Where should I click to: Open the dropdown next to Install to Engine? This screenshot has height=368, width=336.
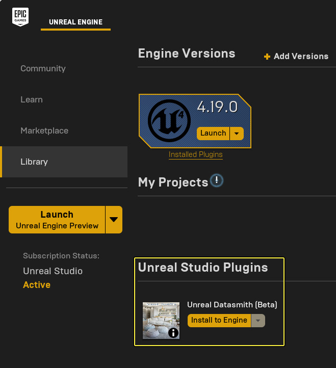pos(258,321)
